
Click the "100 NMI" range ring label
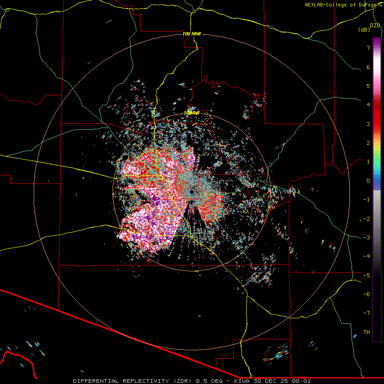pyautogui.click(x=192, y=34)
